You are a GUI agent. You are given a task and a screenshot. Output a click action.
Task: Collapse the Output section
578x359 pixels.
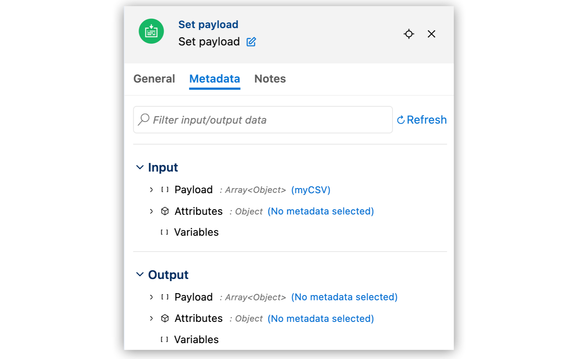[x=140, y=274]
